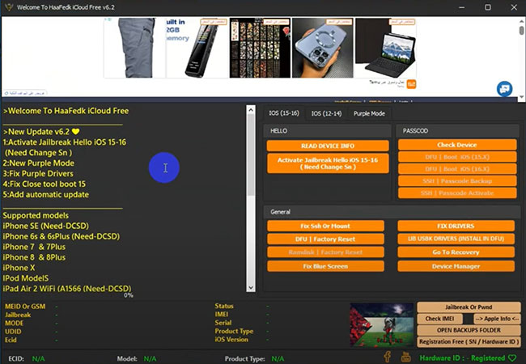Click the '2:New Purple Mode' log line
526x364 pixels.
39,163
